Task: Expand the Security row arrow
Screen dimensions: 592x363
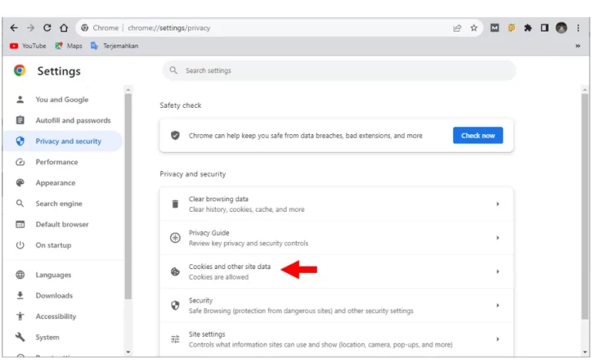Action: [x=498, y=305]
